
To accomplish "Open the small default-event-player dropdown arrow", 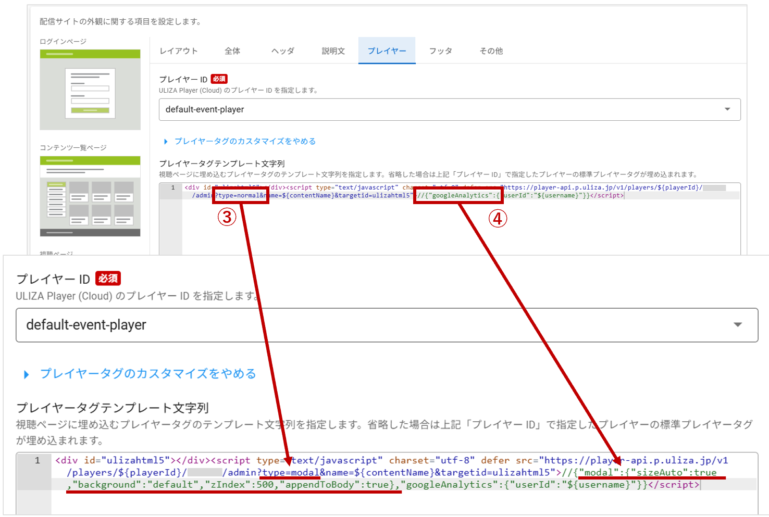I will tap(727, 109).
